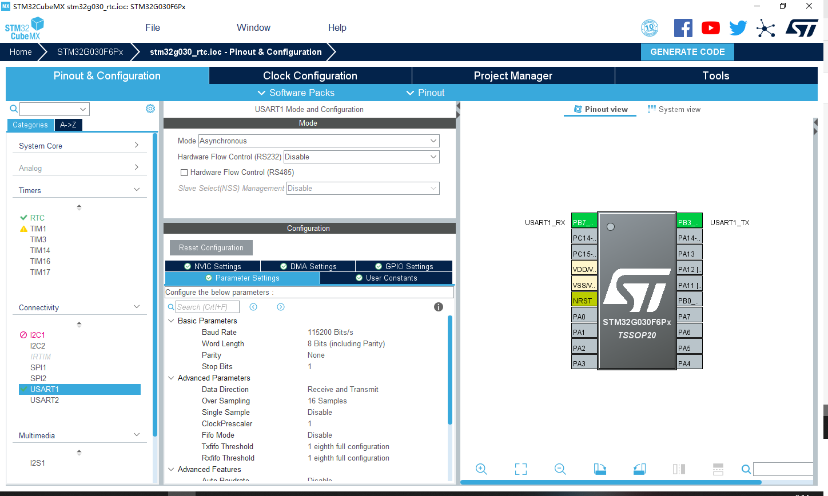Switch to System view
828x496 pixels.
coord(674,109)
